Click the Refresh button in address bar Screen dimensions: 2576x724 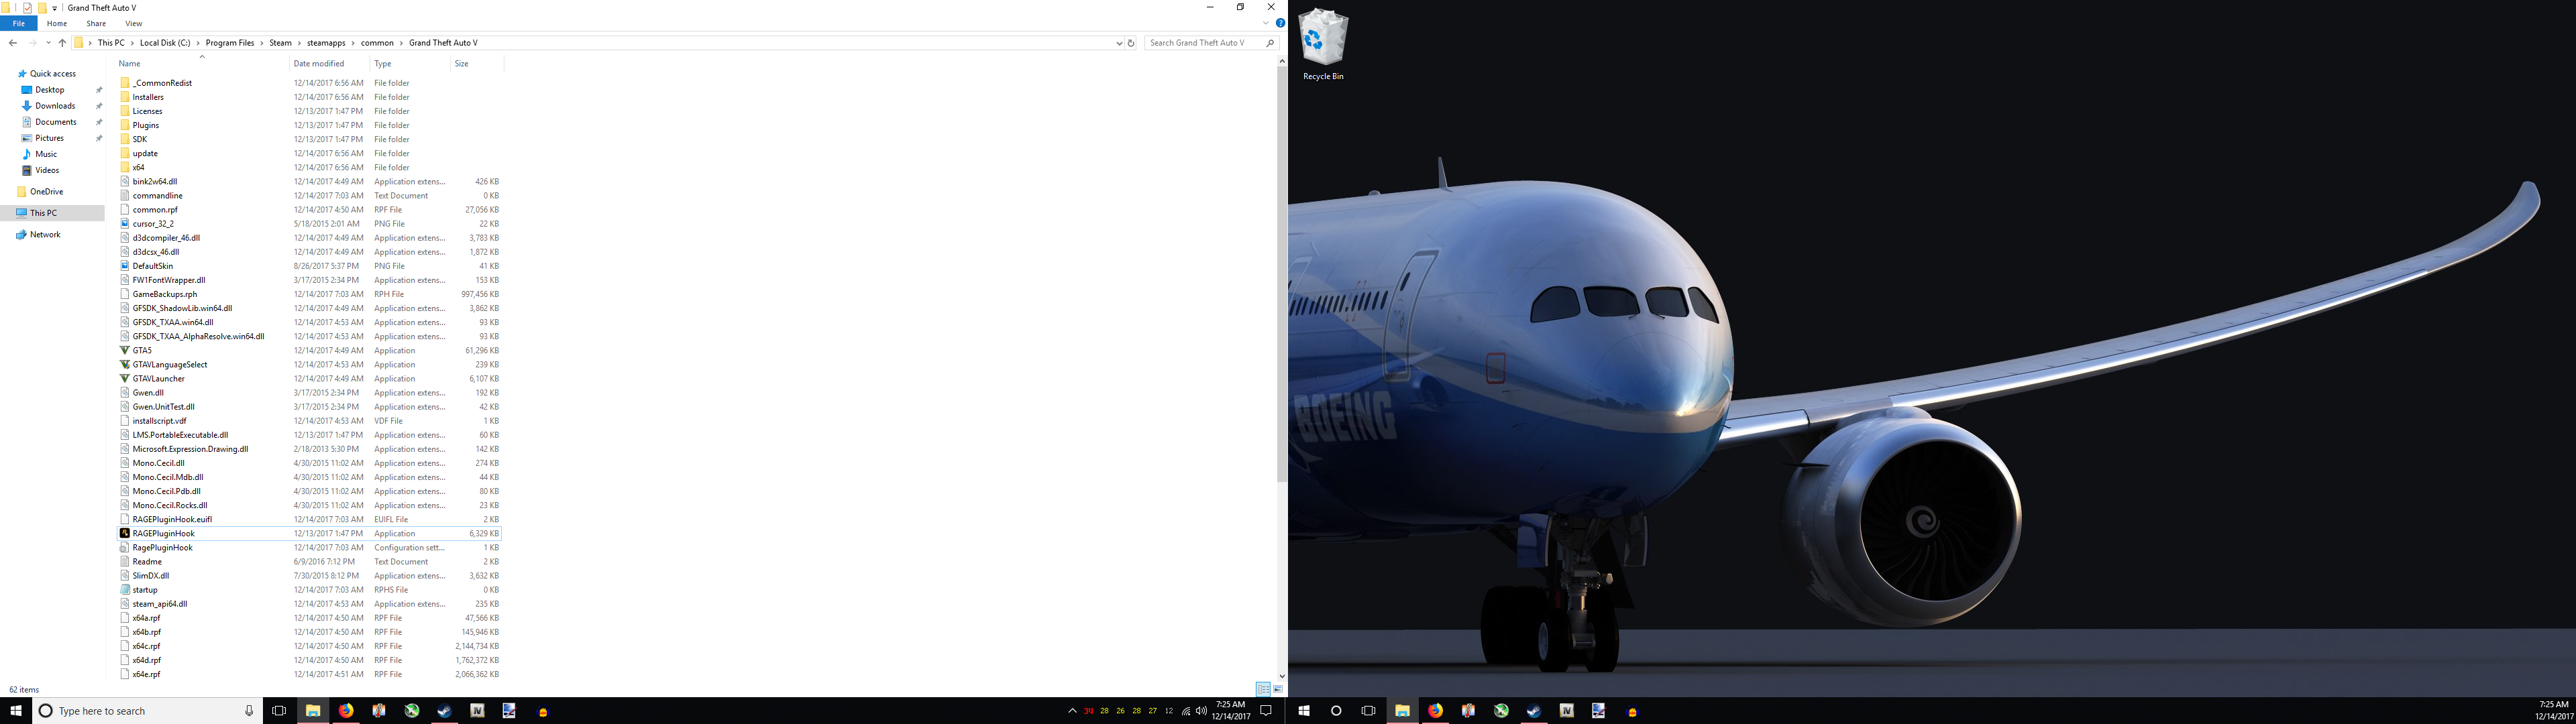pos(1131,43)
